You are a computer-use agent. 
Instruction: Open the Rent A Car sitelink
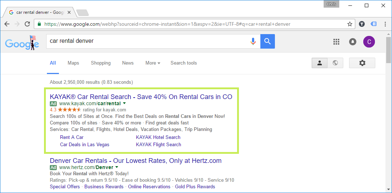(72, 137)
